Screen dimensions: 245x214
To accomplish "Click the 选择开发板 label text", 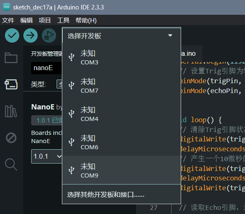I will coord(84,36).
